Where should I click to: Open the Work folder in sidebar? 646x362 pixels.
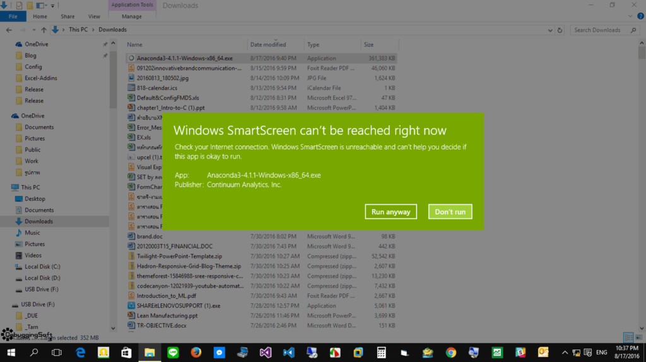32,161
